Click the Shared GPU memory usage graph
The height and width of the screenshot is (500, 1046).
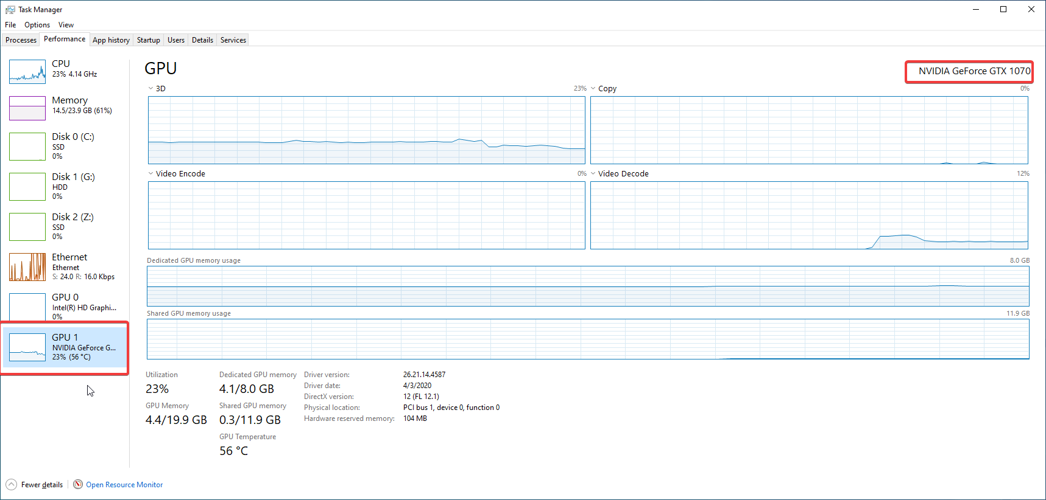588,339
